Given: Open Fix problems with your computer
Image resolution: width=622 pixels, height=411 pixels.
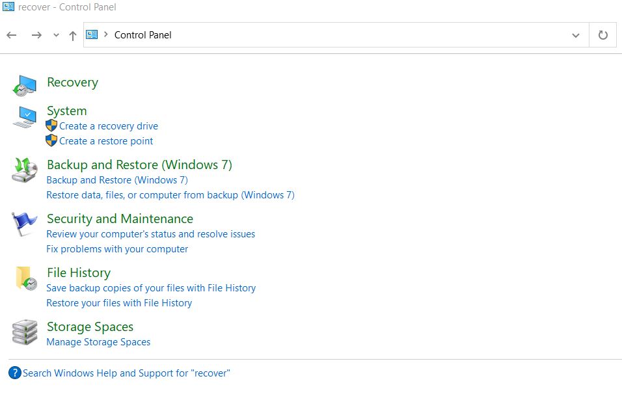Looking at the screenshot, I should click(117, 249).
